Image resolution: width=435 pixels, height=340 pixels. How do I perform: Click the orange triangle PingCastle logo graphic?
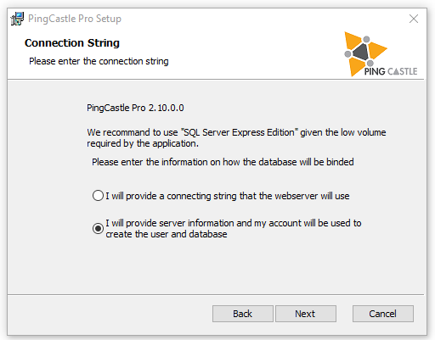[x=365, y=53]
